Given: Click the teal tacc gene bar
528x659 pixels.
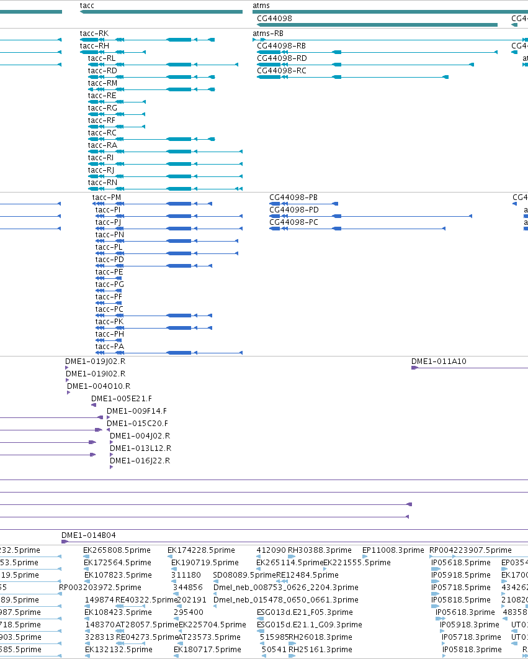Looking at the screenshot, I should coord(161,12).
